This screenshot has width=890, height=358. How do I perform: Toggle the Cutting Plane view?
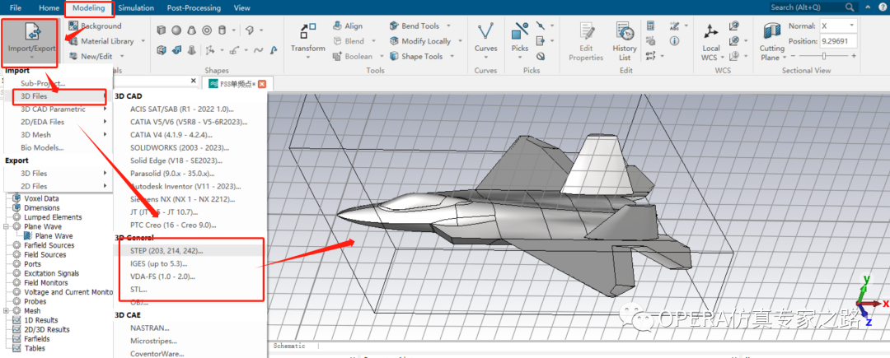coord(772,41)
